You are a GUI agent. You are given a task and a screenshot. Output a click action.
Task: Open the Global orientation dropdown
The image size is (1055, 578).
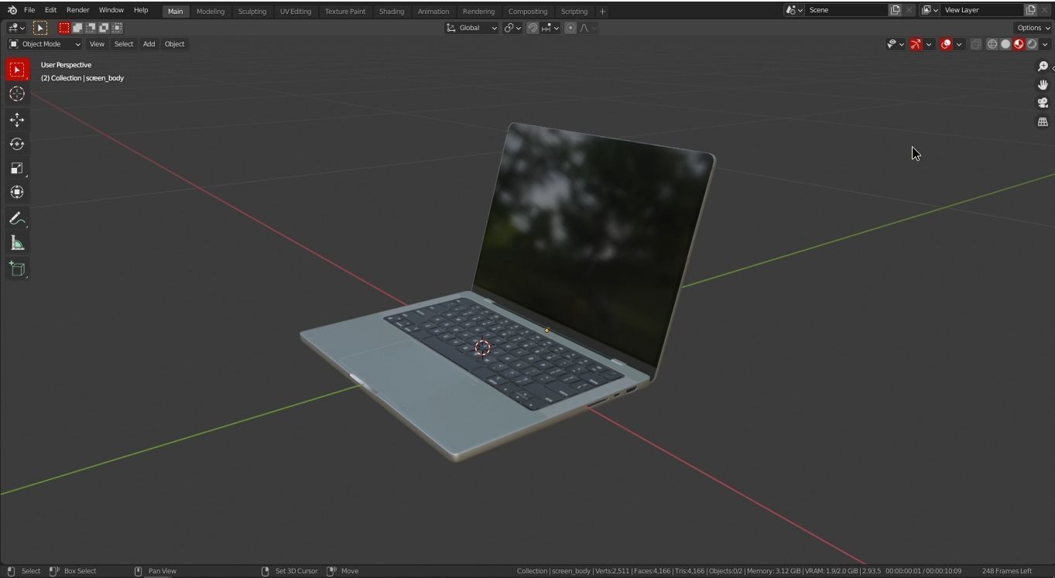coord(471,28)
